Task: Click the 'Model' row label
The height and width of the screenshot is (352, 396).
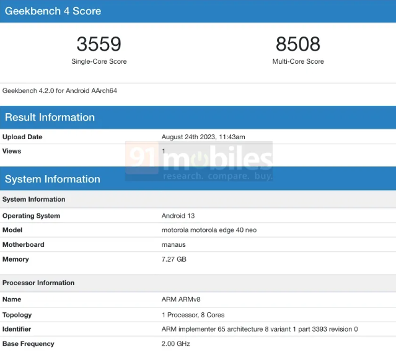Action: (12, 230)
